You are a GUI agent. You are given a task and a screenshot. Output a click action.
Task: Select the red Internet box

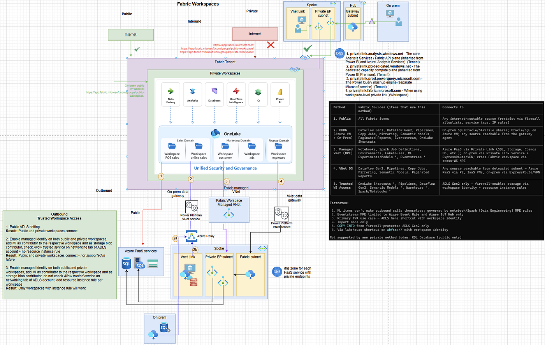[x=255, y=34]
